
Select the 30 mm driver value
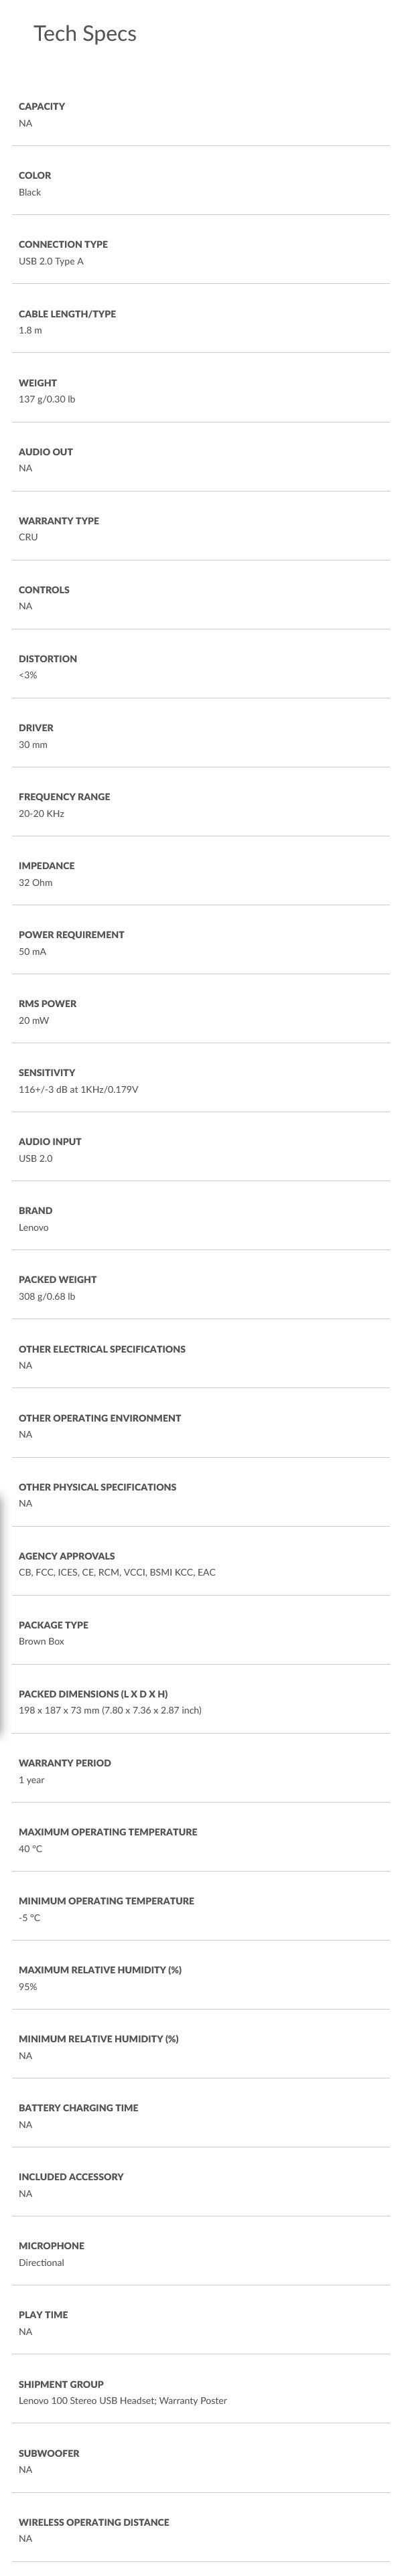[x=33, y=745]
